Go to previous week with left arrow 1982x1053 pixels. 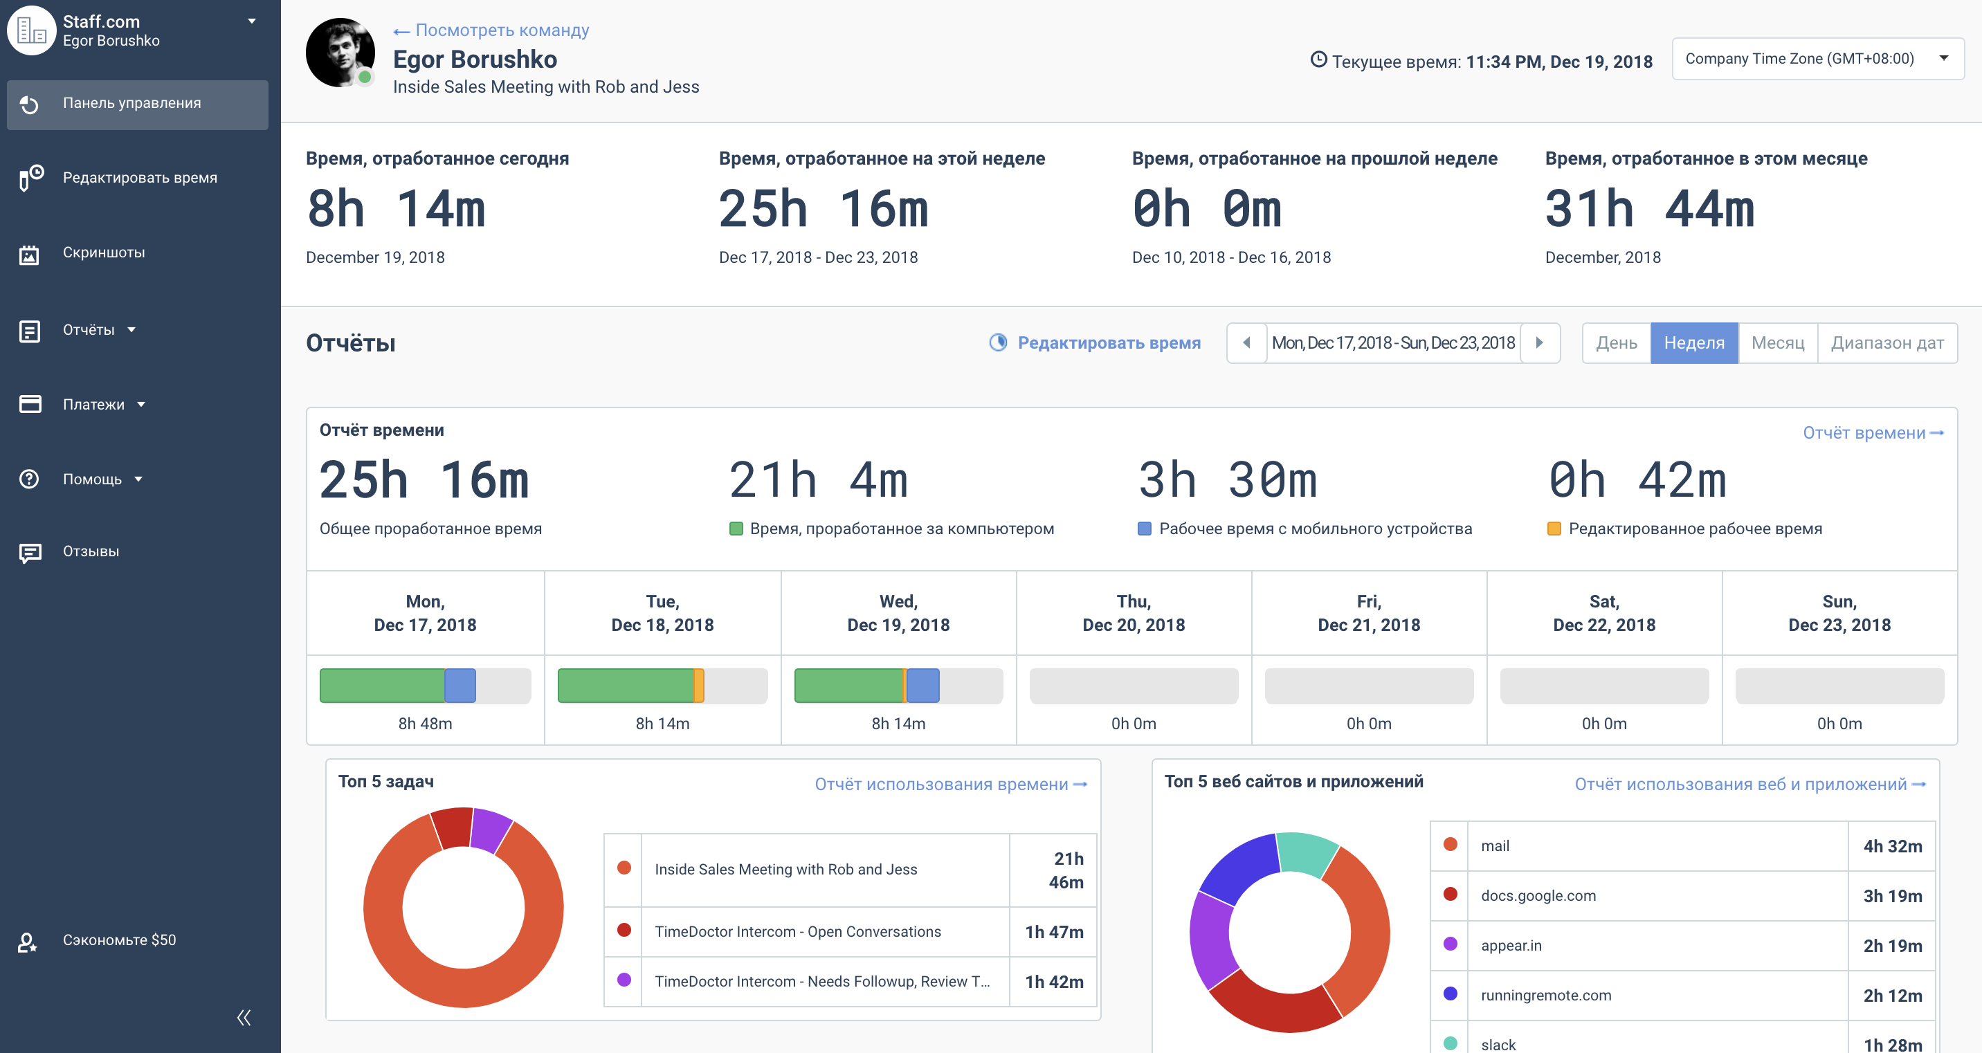(1246, 342)
